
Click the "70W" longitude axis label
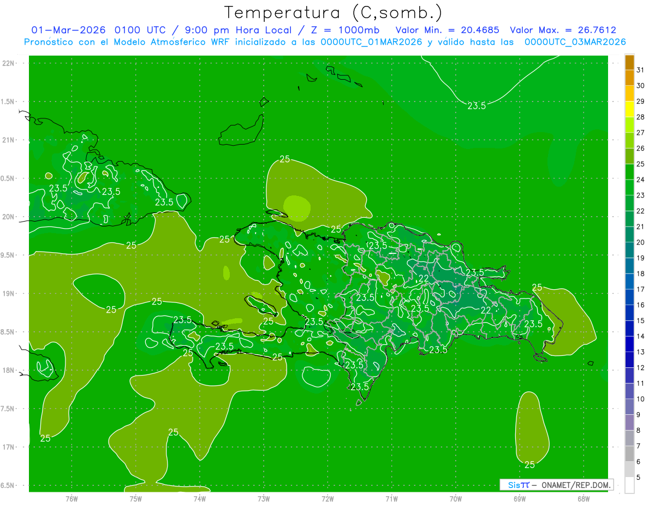point(456,499)
